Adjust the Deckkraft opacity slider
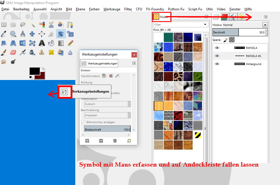The width and height of the screenshot is (280, 185). click(x=239, y=32)
